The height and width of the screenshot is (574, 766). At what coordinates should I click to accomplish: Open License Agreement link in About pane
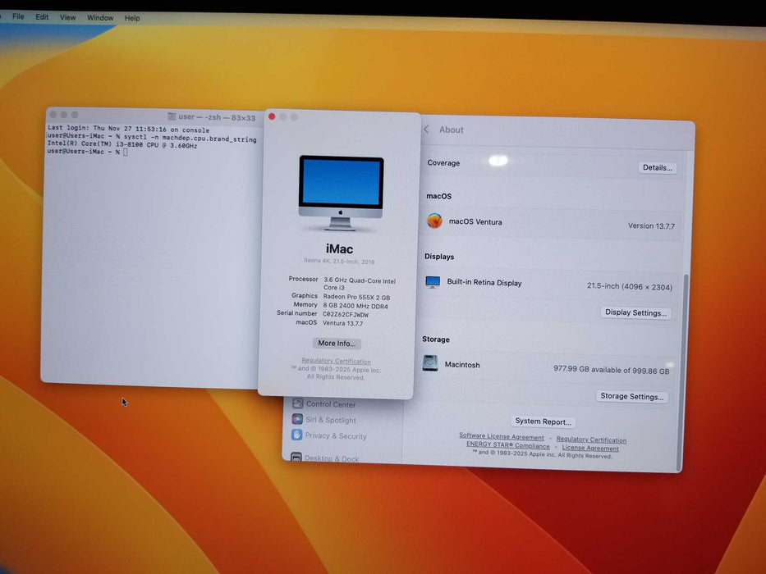click(590, 448)
